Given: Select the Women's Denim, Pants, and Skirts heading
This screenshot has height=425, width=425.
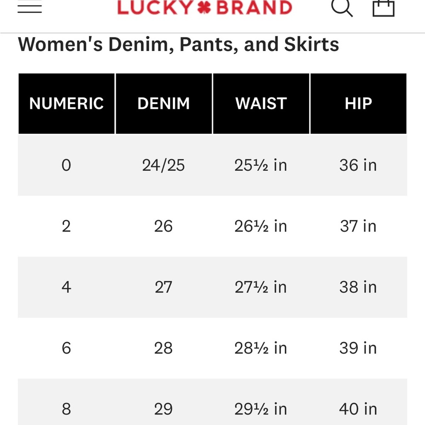Looking at the screenshot, I should pos(178,44).
